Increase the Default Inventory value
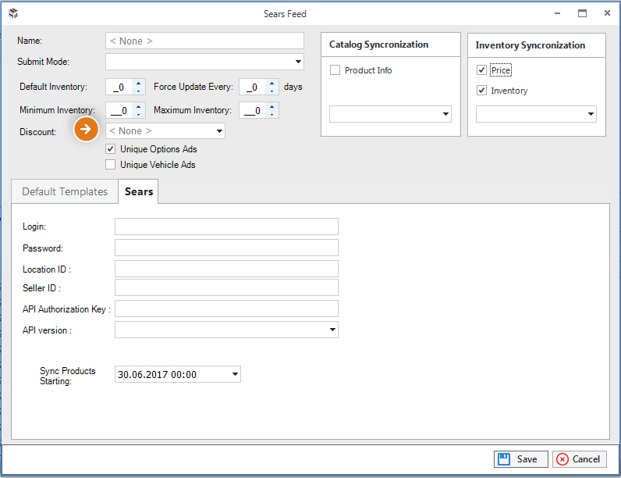The height and width of the screenshot is (478, 621). click(x=138, y=84)
